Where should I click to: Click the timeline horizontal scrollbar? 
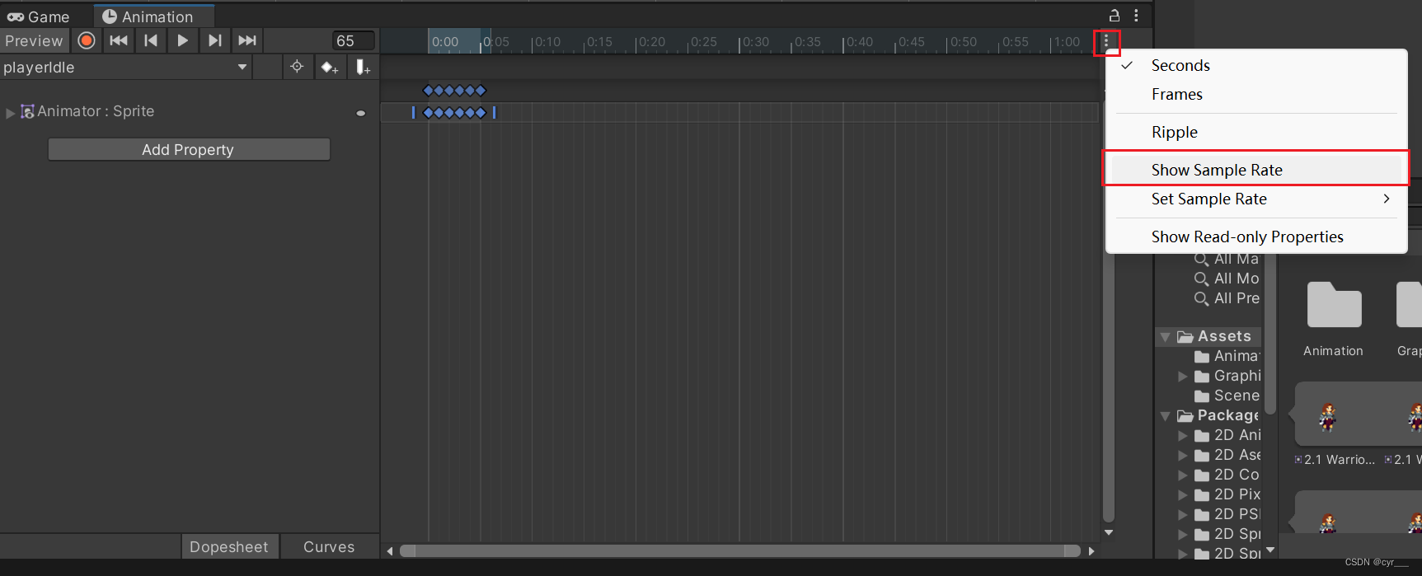pos(740,550)
